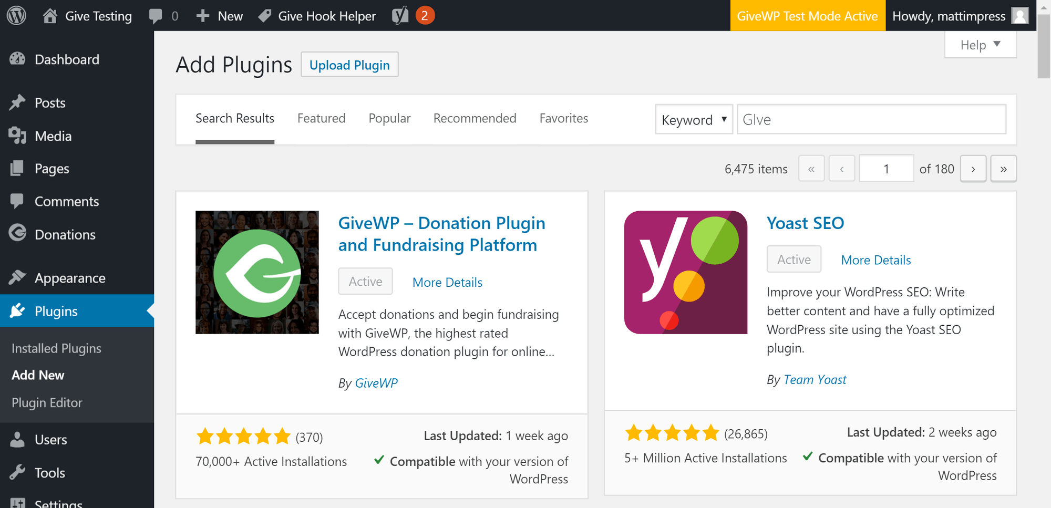Switch to the Favorites tab
1051x508 pixels.
[x=564, y=119]
